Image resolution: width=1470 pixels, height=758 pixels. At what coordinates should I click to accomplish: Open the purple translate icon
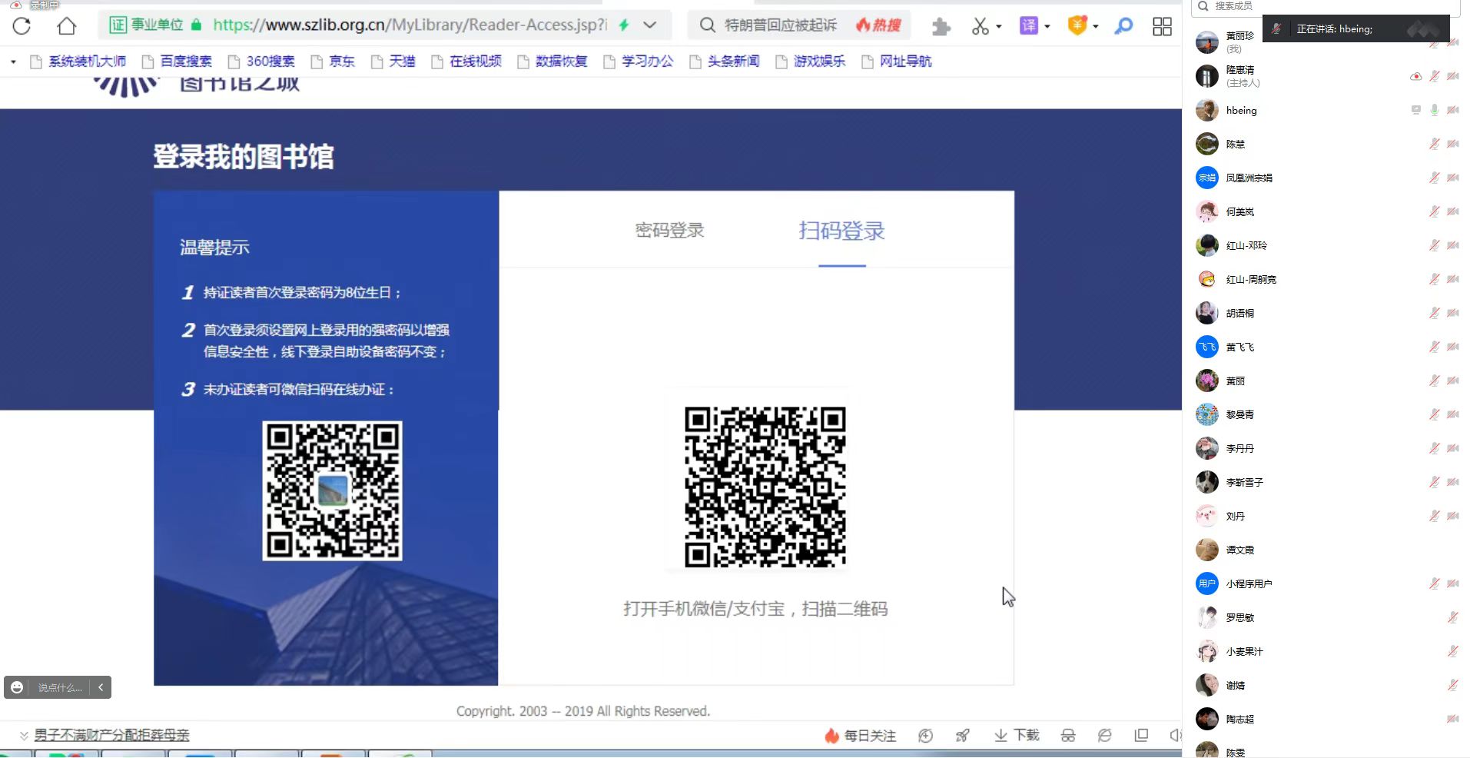(1028, 25)
